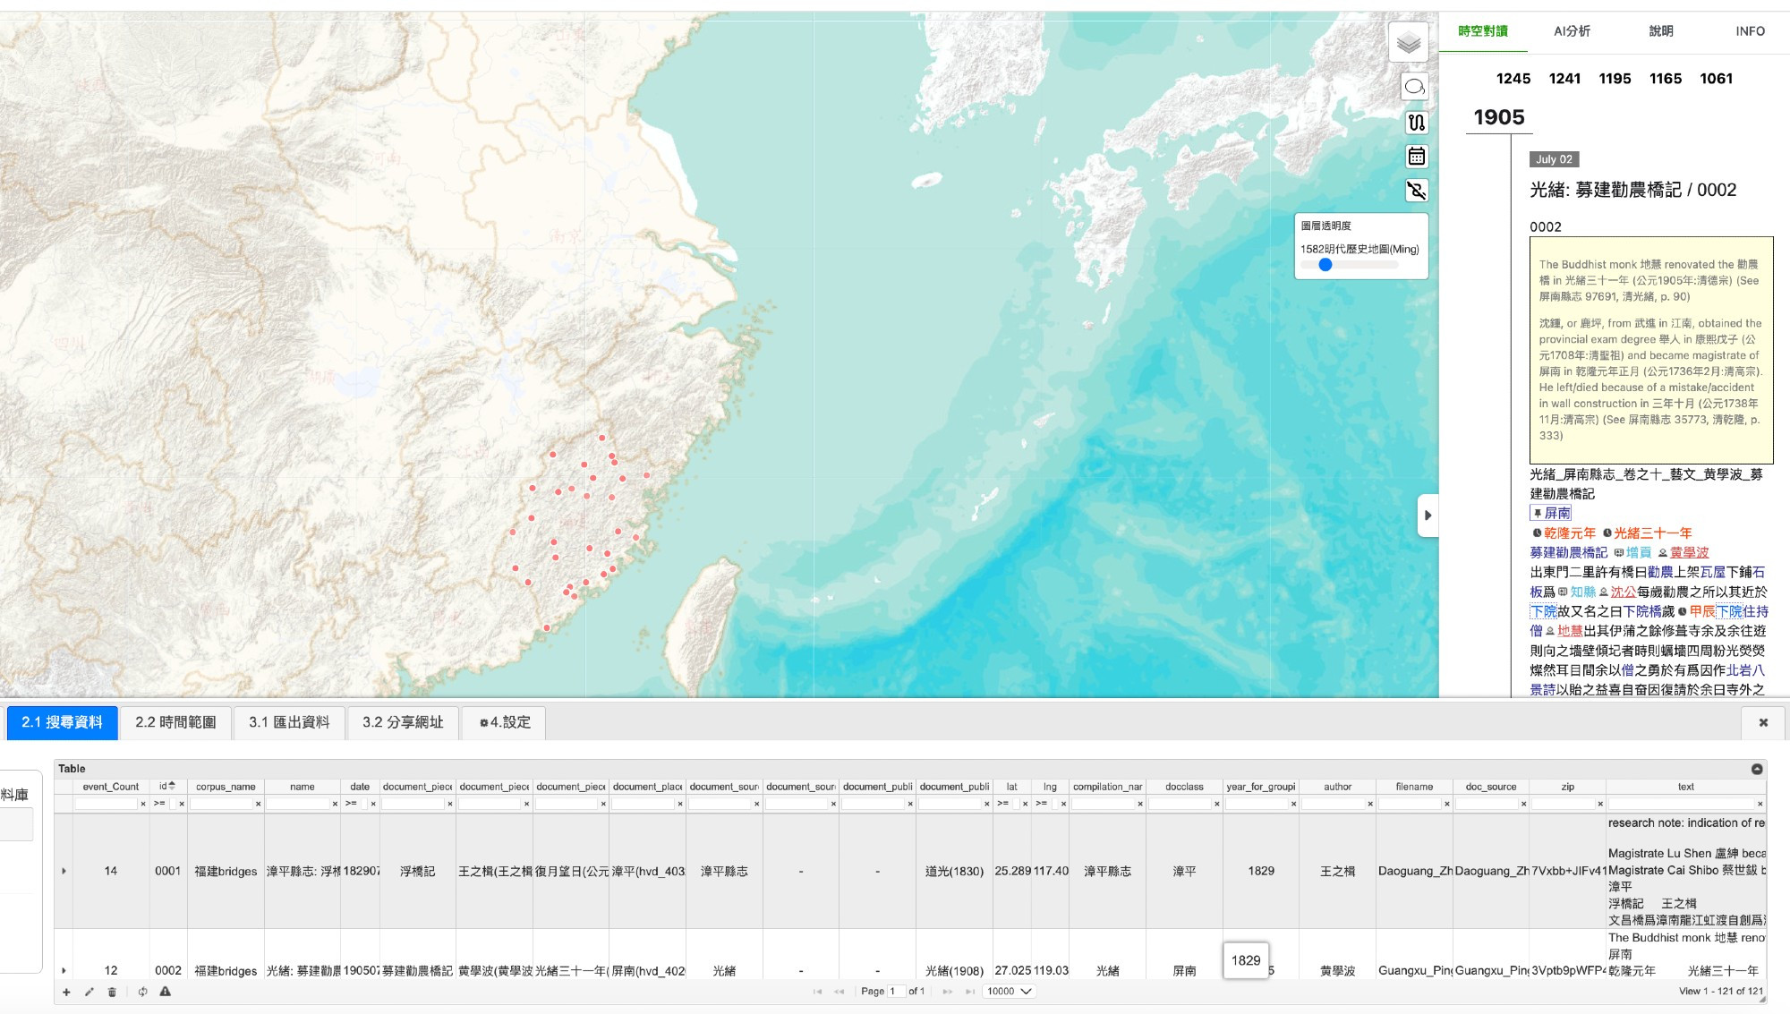Jump to year 1245 in timeline
1790x1014 pixels.
tap(1513, 79)
